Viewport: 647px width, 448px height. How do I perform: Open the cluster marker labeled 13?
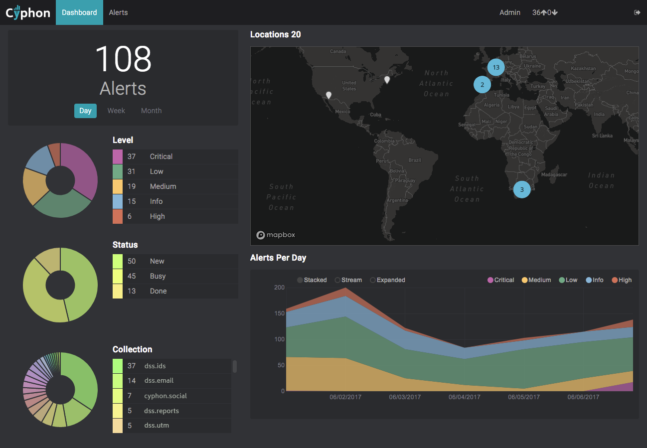coord(495,67)
